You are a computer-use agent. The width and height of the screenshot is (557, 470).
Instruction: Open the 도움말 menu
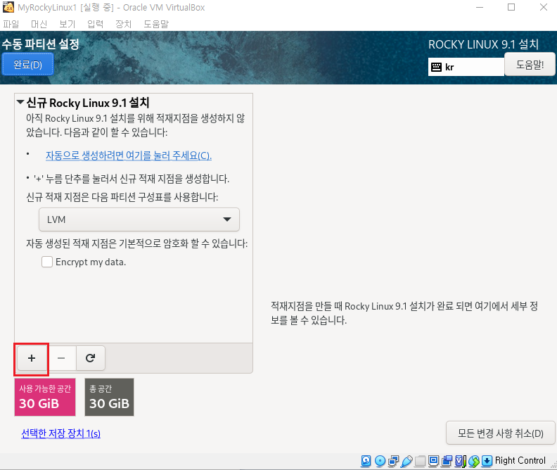pos(156,24)
